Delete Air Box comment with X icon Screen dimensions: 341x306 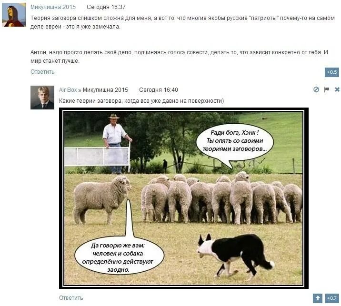(x=337, y=89)
